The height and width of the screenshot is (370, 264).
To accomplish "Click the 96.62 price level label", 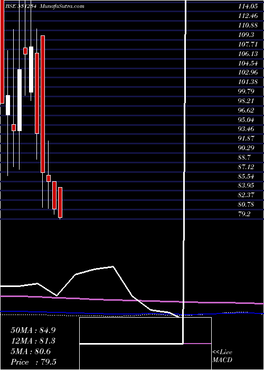I will 246,110.
